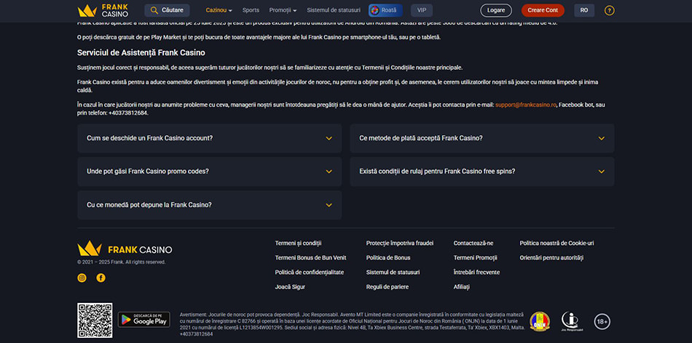Expand free spins rulaj conditions question
This screenshot has width=692, height=343.
(482, 171)
